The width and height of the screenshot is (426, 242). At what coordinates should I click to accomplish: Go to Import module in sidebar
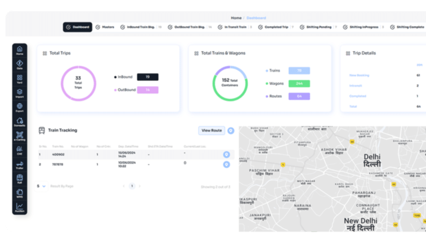(x=20, y=93)
